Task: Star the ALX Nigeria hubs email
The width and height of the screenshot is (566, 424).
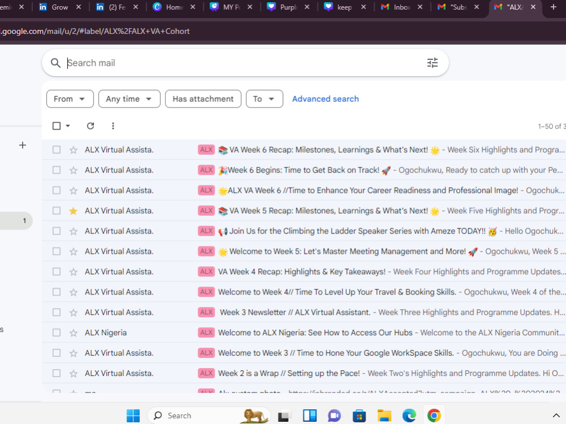Action: coord(73,333)
